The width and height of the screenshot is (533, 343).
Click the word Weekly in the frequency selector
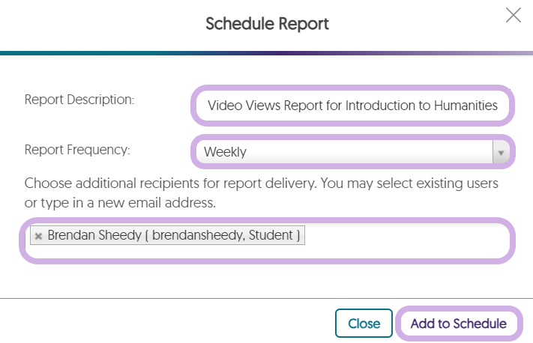point(225,152)
